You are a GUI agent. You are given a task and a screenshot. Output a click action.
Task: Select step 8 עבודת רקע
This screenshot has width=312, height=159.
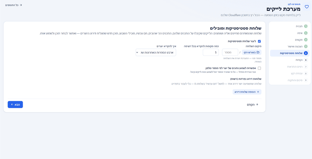(x=290, y=74)
